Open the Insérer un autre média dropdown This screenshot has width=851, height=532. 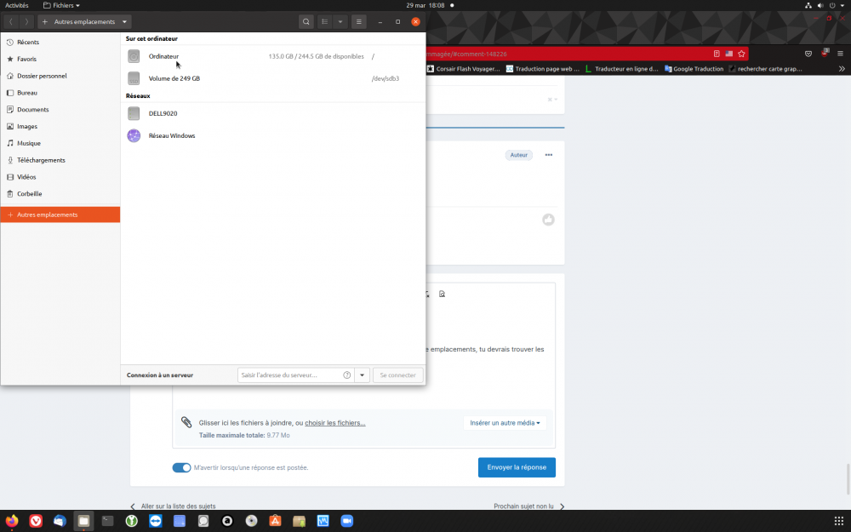click(505, 423)
